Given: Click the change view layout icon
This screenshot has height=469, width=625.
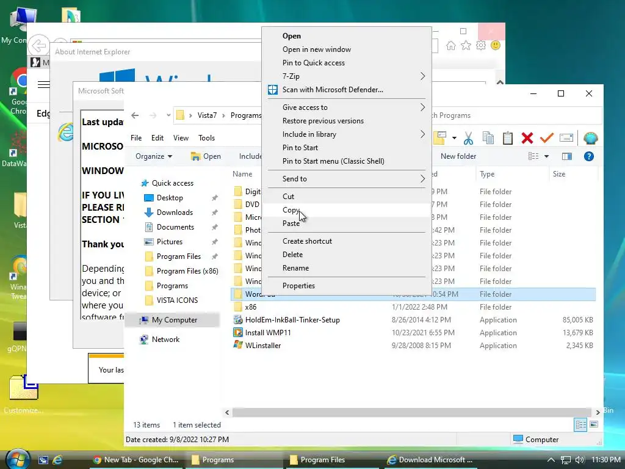Looking at the screenshot, I should pos(533,156).
